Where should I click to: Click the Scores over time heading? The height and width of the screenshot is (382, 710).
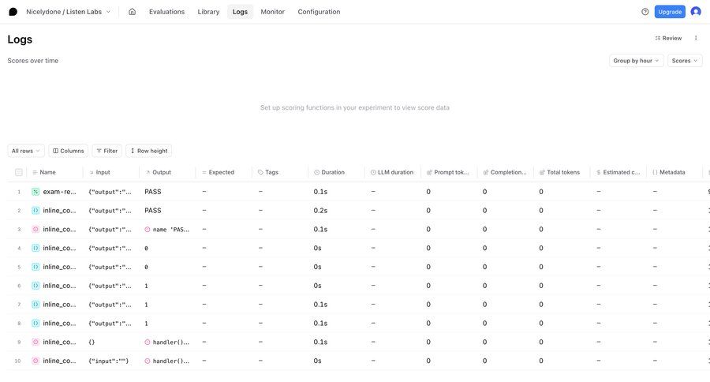click(x=32, y=61)
